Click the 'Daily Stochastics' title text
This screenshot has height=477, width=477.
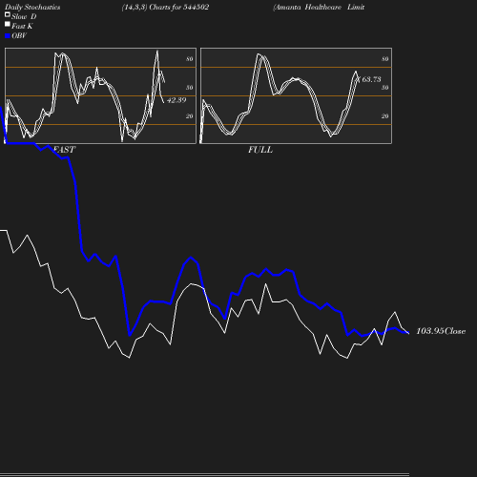32,7
